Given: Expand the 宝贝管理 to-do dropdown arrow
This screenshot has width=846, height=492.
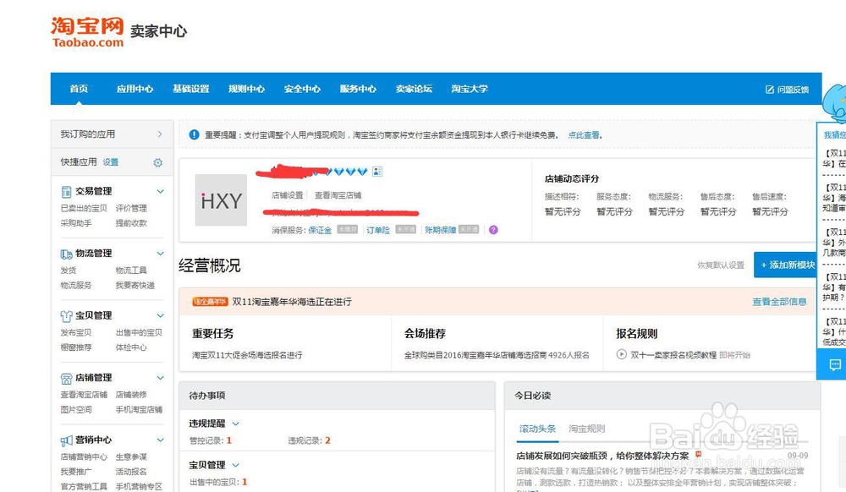Looking at the screenshot, I should (236, 464).
